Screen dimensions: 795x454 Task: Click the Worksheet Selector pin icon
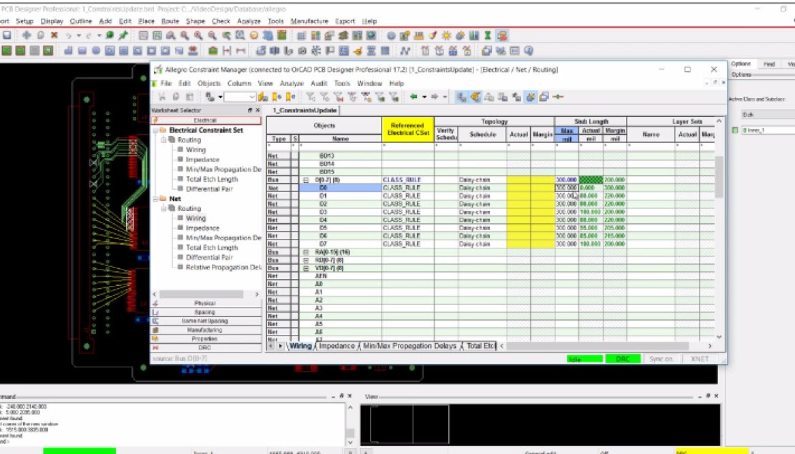pyautogui.click(x=249, y=110)
